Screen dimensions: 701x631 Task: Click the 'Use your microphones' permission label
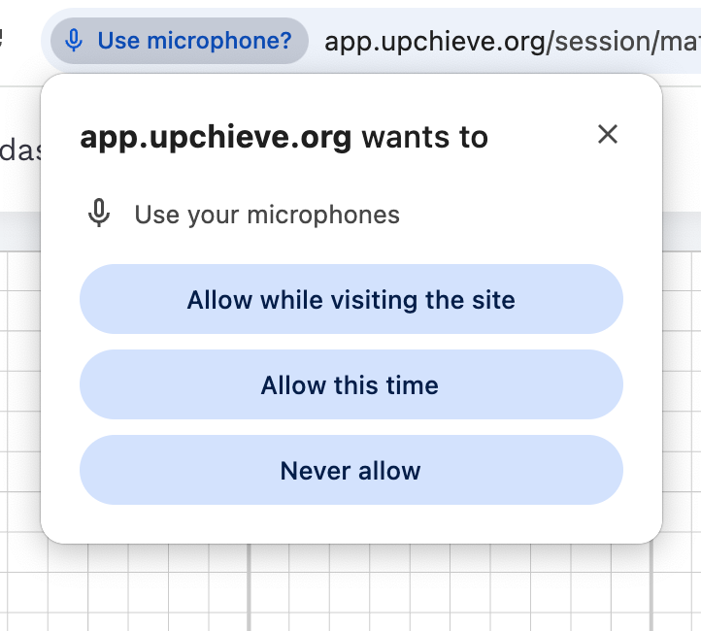click(267, 215)
